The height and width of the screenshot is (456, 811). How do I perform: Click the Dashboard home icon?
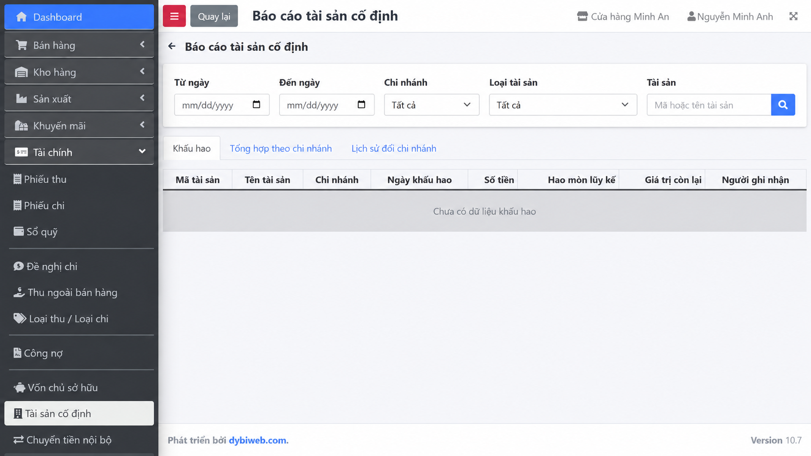21,17
